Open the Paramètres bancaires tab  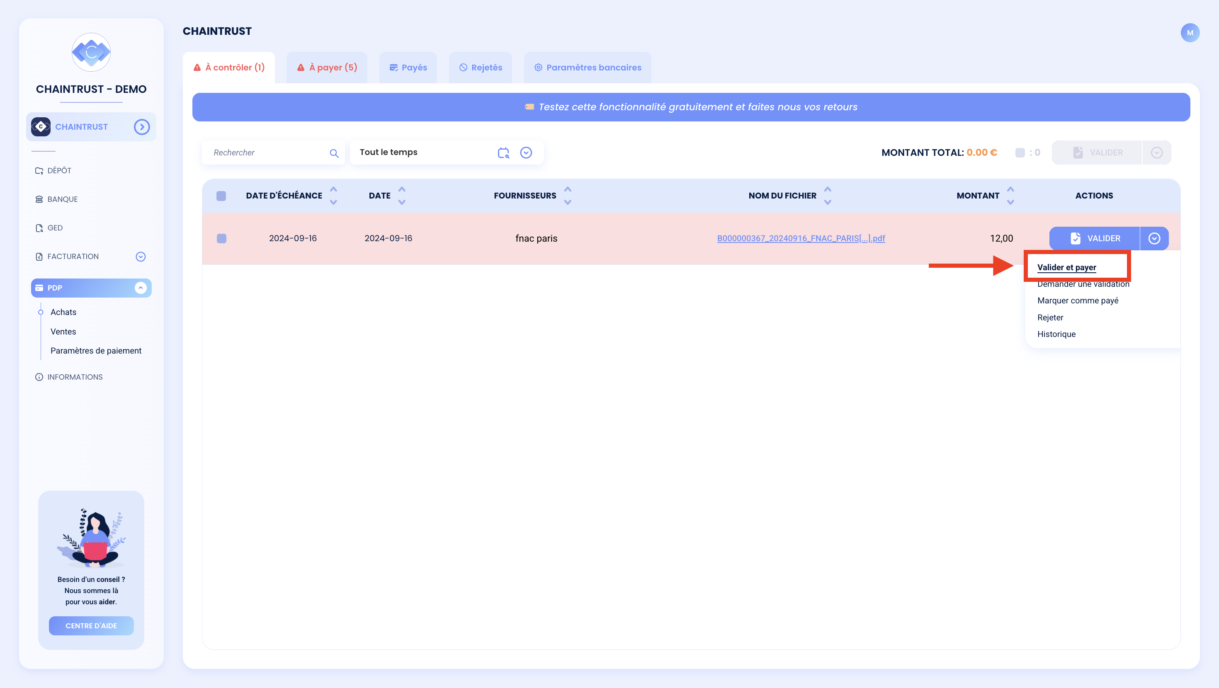[587, 68]
